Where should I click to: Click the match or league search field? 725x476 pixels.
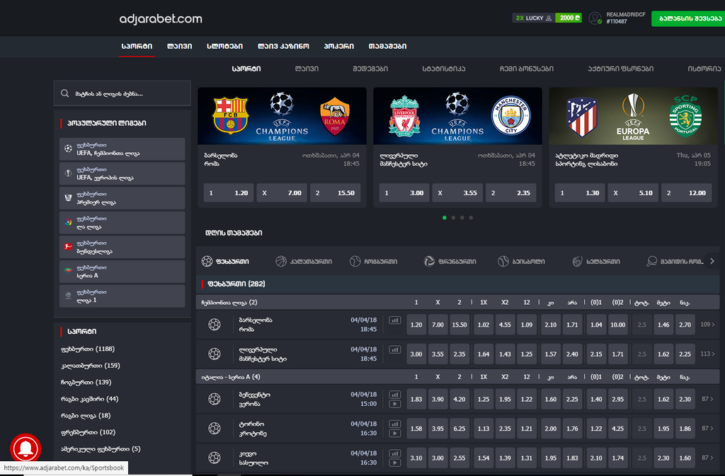coord(122,93)
